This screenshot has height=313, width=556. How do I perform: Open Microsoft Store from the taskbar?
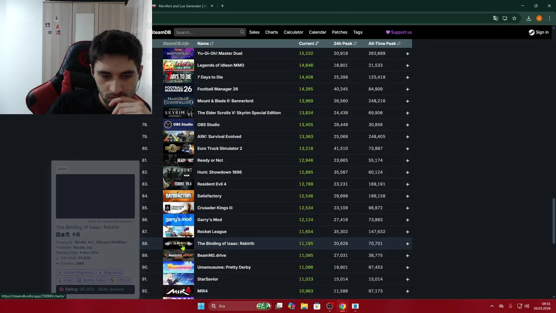[317, 306]
